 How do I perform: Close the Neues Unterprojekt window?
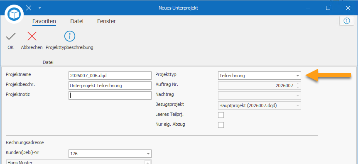point(348,8)
